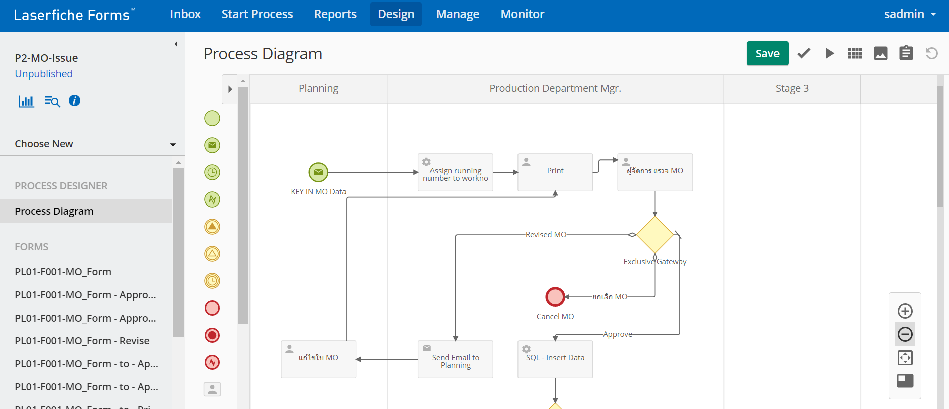Expand the shape palette arrow
The width and height of the screenshot is (949, 409).
230,89
